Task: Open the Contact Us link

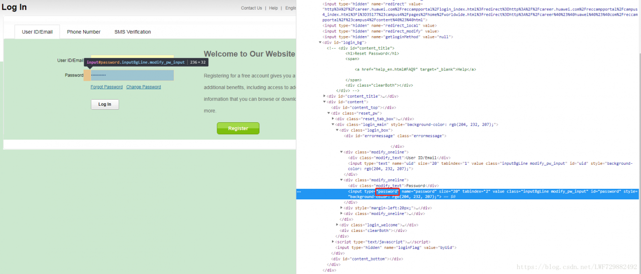Action: pyautogui.click(x=251, y=8)
